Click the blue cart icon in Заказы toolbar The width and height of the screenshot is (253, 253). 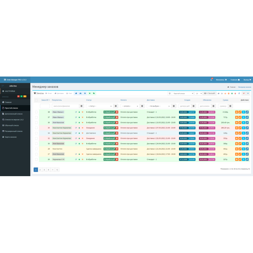85,93
